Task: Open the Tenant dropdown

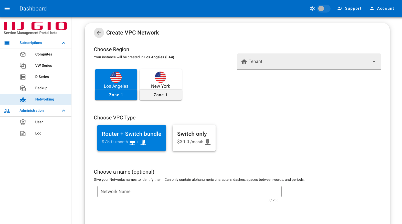Action: (x=309, y=61)
